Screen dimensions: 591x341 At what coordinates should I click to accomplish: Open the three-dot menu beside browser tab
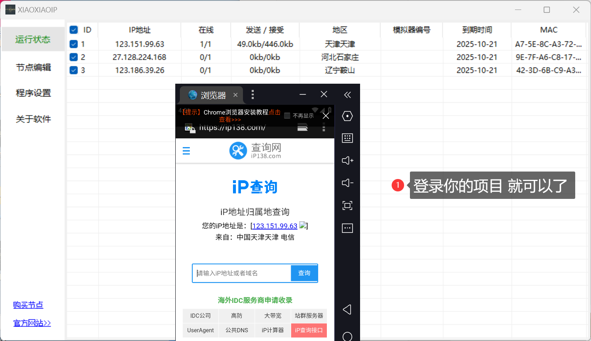coord(253,95)
